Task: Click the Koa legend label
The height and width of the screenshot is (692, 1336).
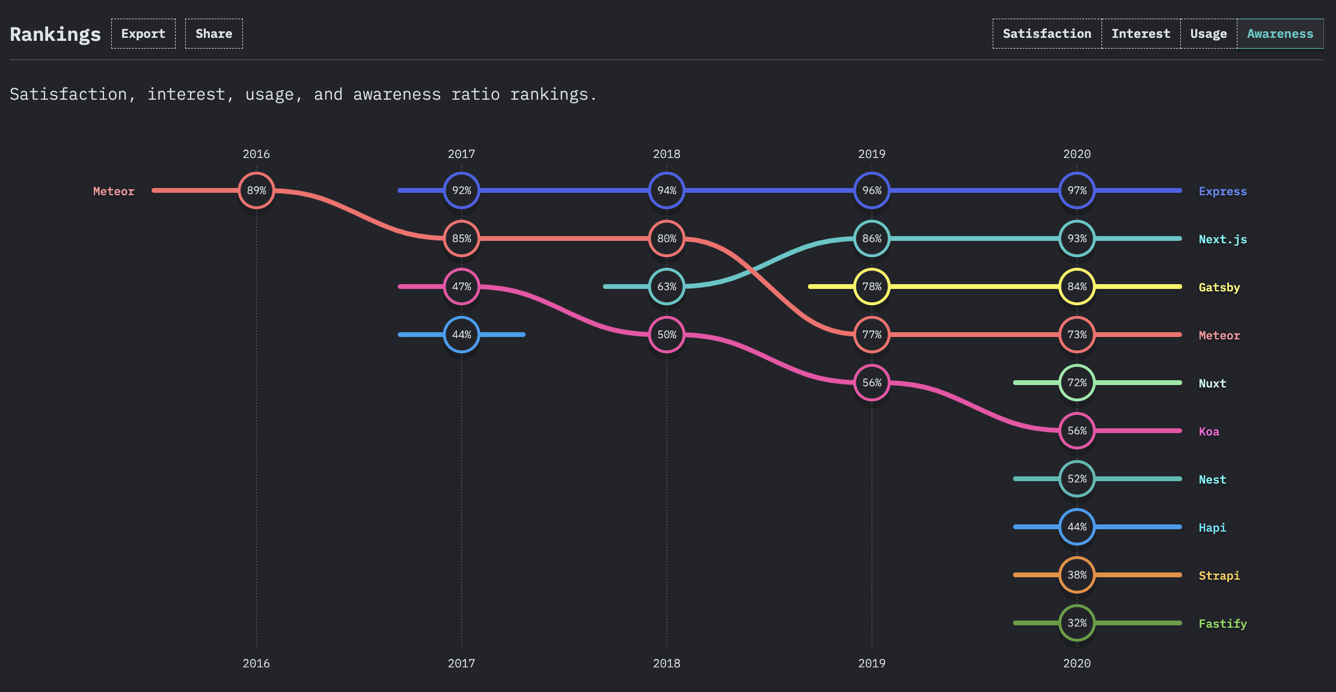Action: [x=1209, y=431]
